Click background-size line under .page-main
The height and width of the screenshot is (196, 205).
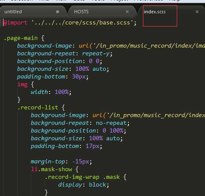(x=63, y=69)
